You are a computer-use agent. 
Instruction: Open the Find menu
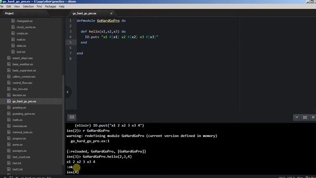(39, 6)
